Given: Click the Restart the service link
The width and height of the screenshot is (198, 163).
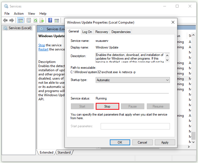Looking at the screenshot, I should pyautogui.click(x=43, y=49).
